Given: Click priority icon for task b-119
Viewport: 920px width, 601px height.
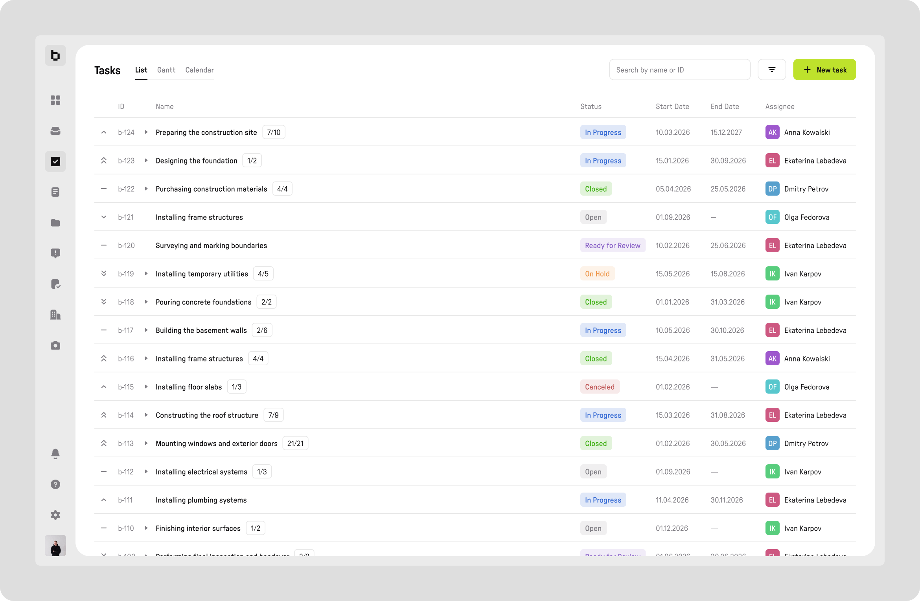Looking at the screenshot, I should [104, 274].
